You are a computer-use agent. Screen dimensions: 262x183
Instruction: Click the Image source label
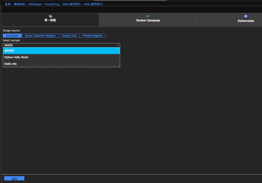point(11,30)
